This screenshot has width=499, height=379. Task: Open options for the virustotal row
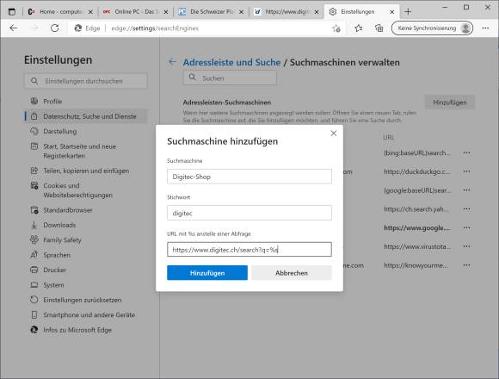pos(466,246)
